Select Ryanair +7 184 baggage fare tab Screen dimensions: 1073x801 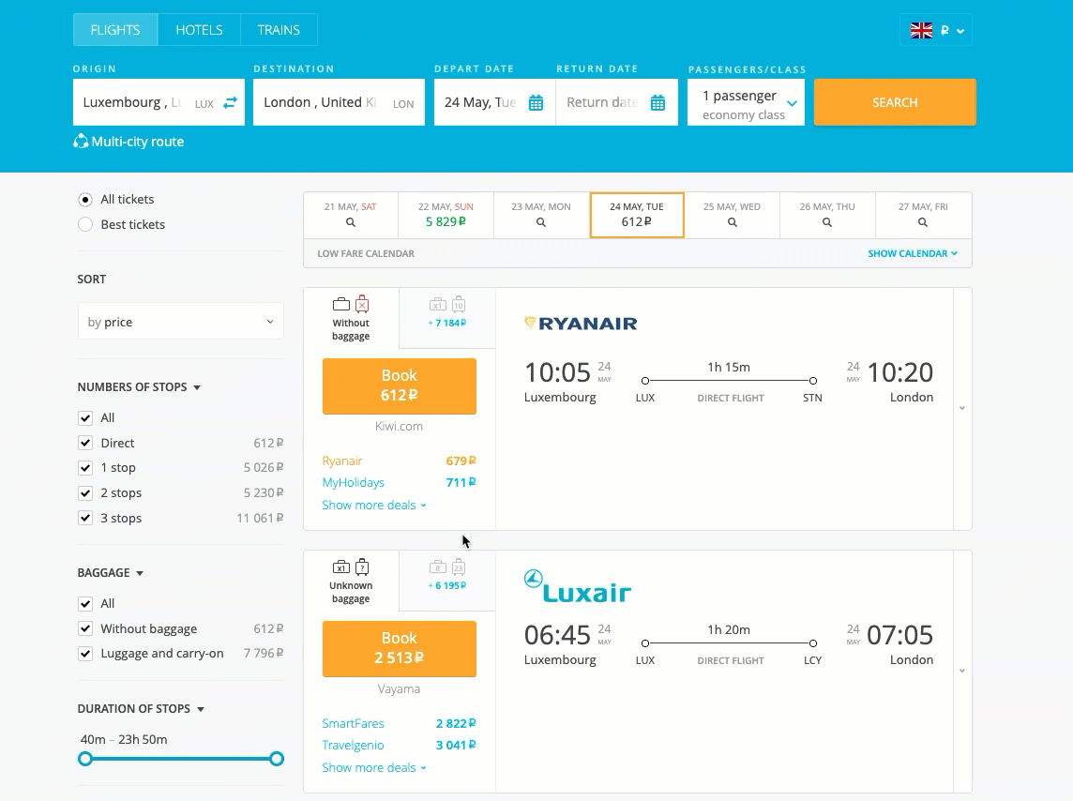tap(446, 319)
